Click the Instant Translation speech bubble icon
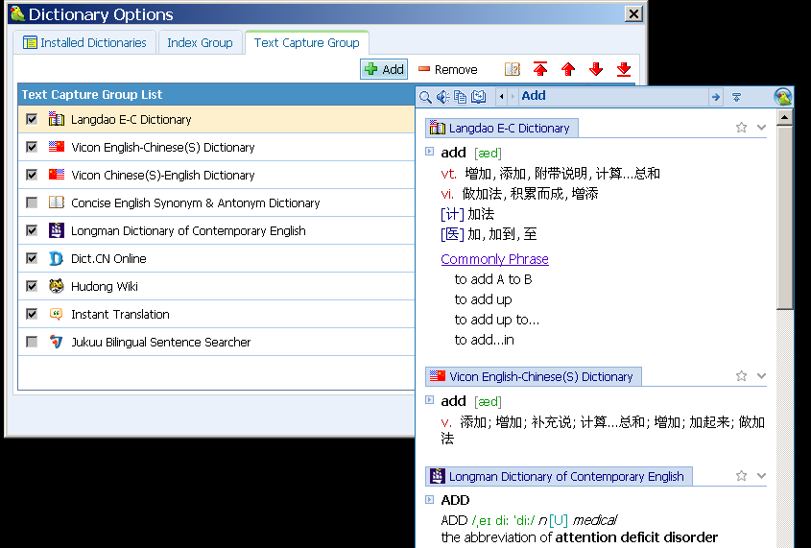Screen dimensions: 811x548 pos(57,314)
